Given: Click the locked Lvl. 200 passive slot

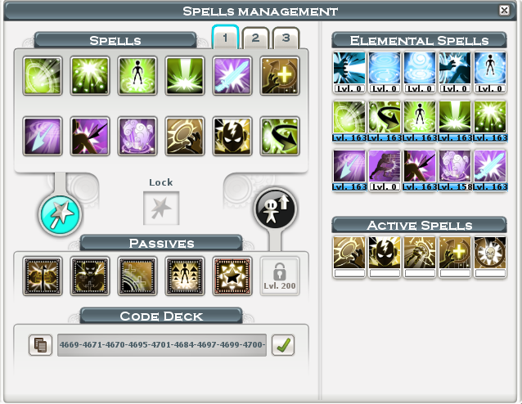Looking at the screenshot, I should click(x=280, y=276).
